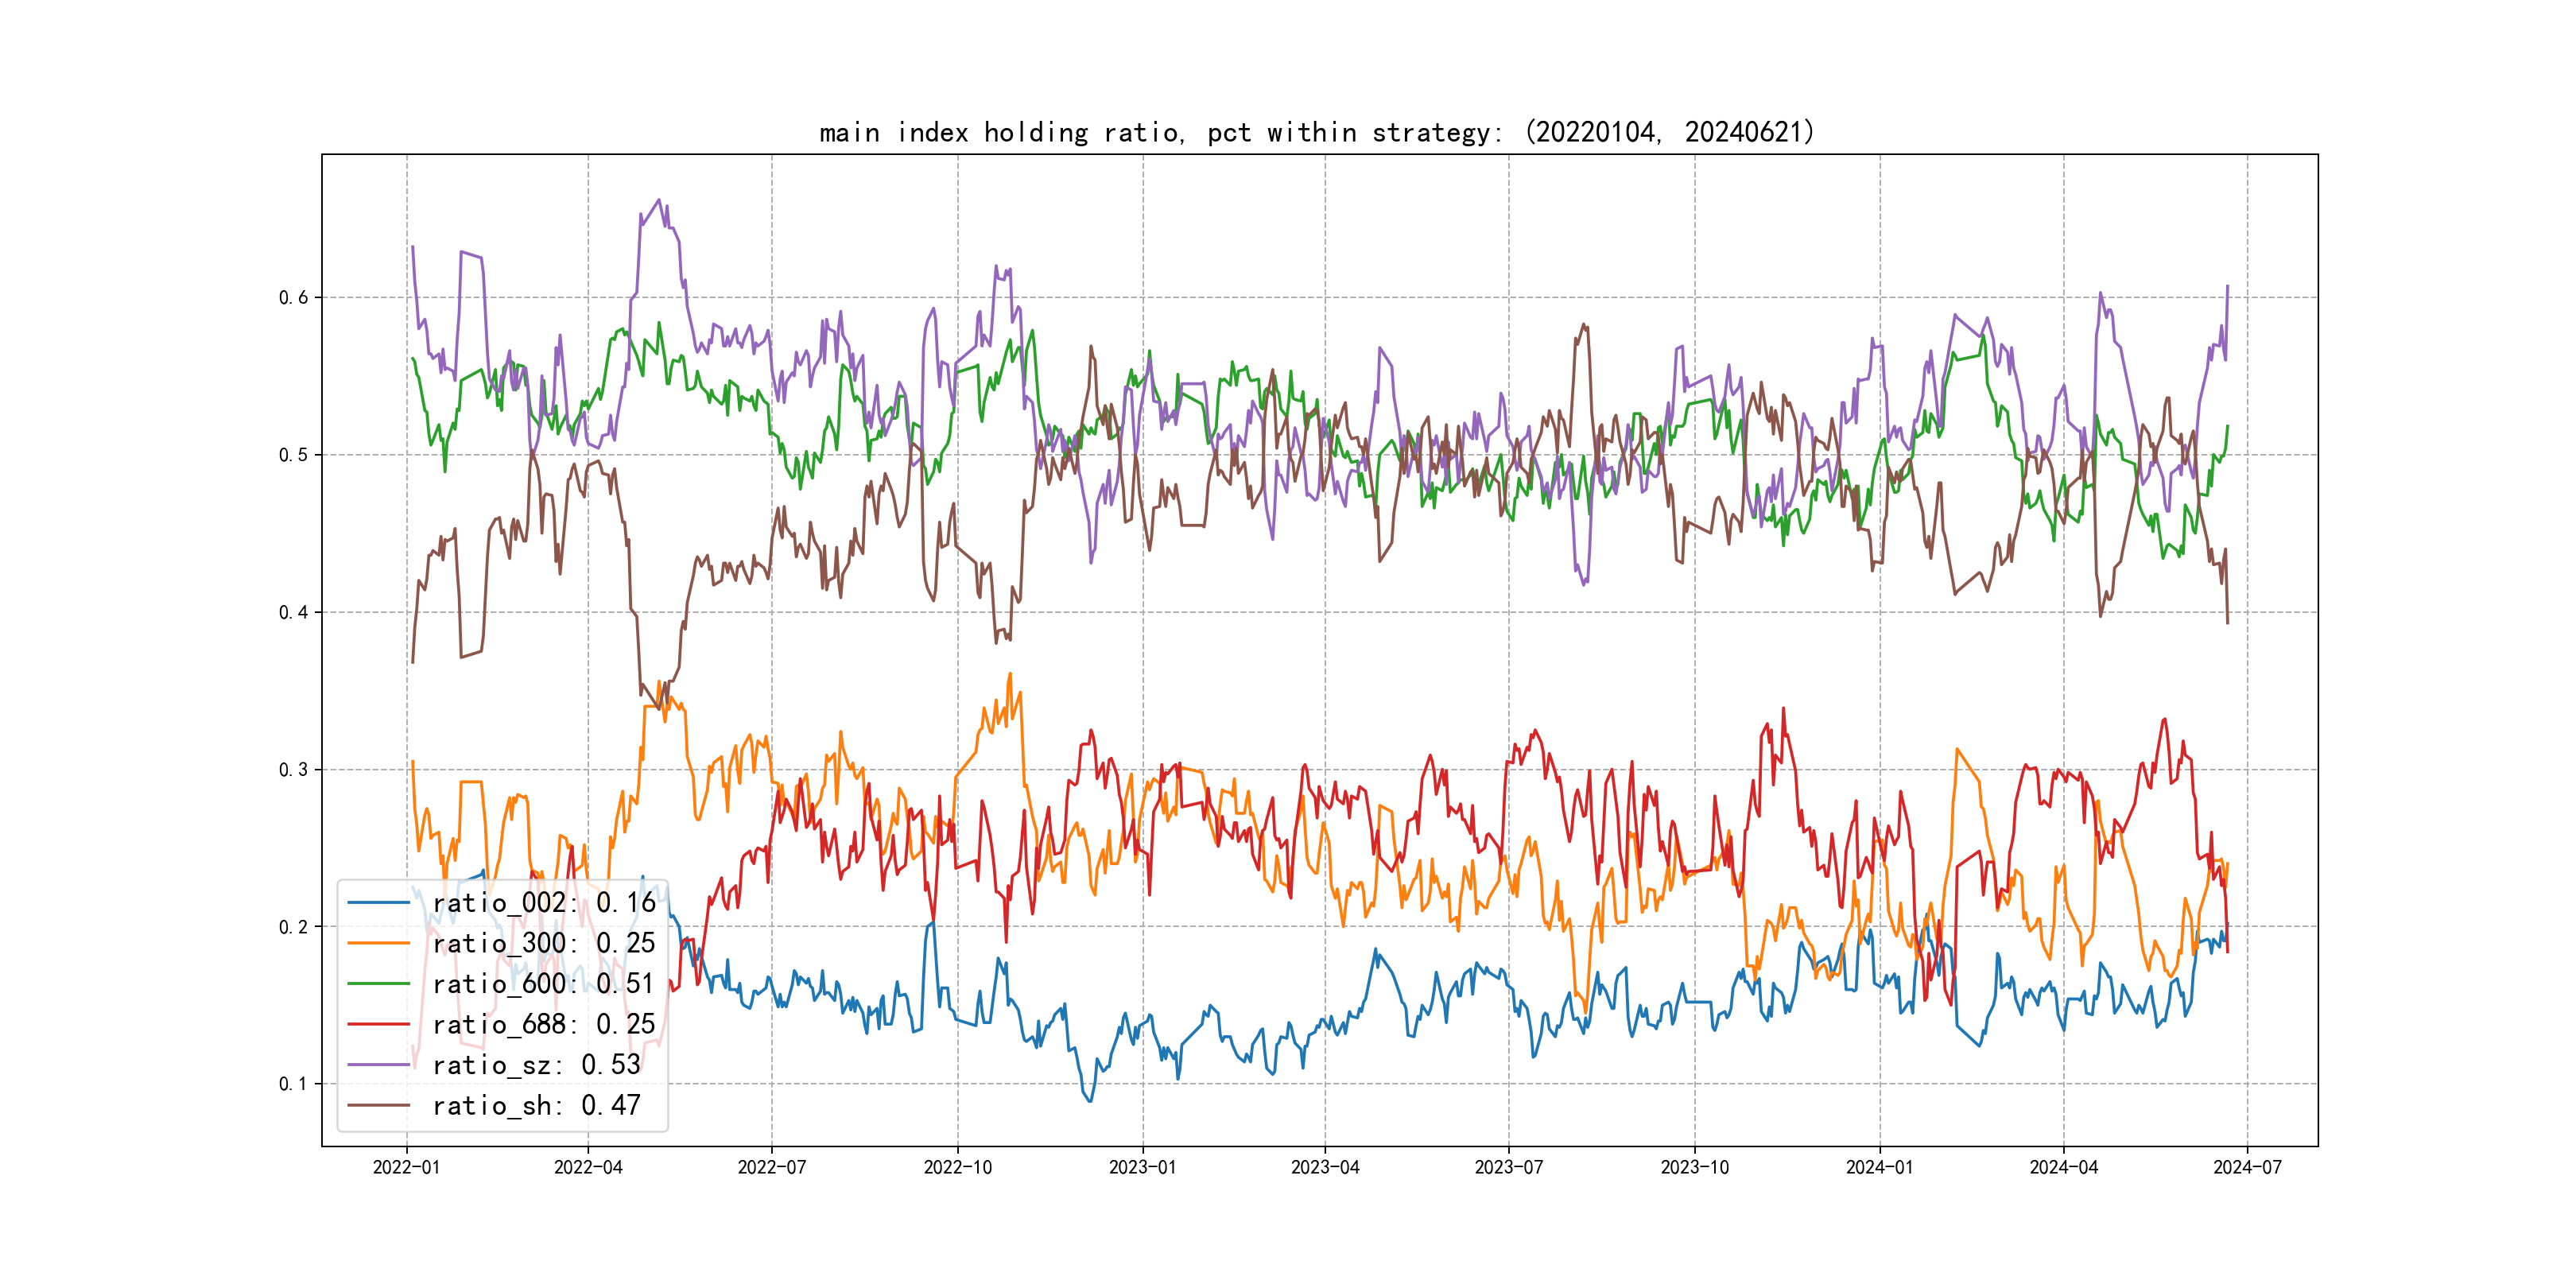Viewport: 2576px width, 1288px height.
Task: Click the 0.6 y-axis tick label
Action: 293,298
